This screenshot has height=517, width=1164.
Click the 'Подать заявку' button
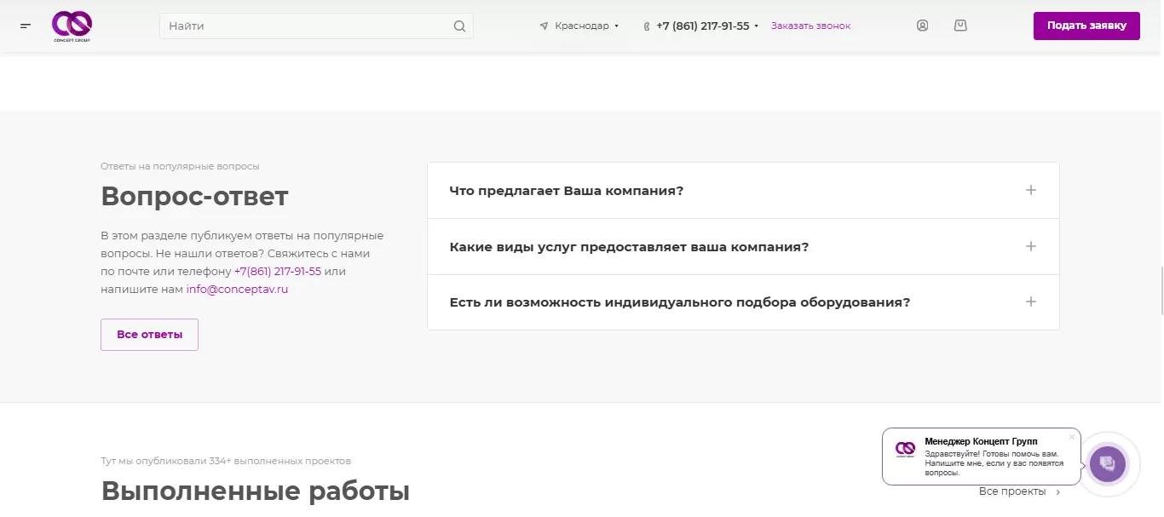1086,26
